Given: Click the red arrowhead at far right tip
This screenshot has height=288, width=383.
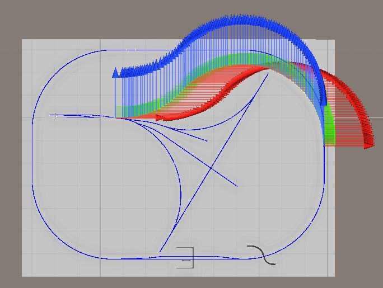Looking at the screenshot, I should (x=368, y=146).
